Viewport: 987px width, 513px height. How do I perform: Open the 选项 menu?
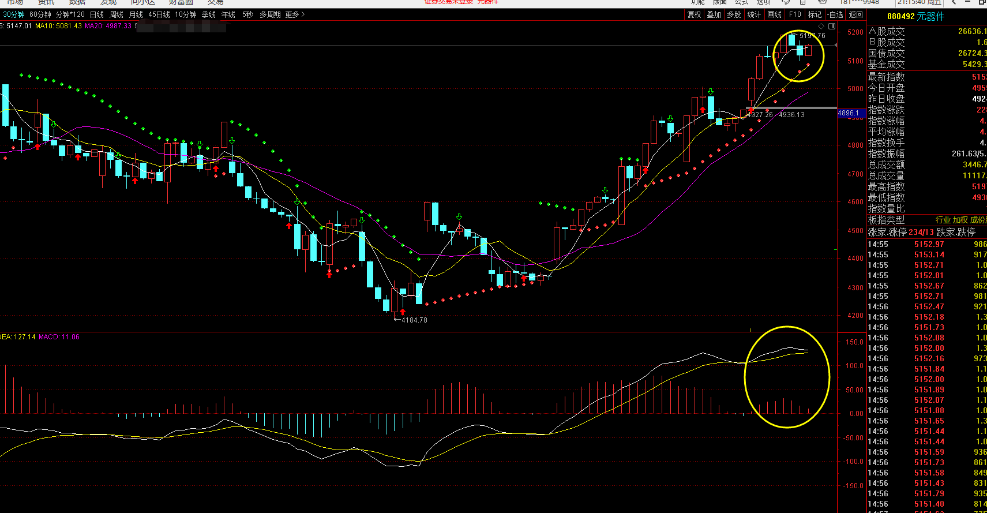(x=764, y=2)
